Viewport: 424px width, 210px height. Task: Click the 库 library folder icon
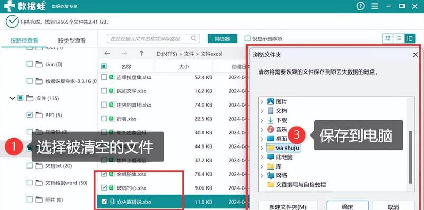coord(270,166)
